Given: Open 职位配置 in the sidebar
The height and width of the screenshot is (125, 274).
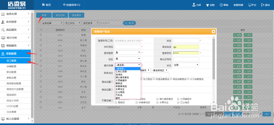Looking at the screenshot, I should click(11, 72).
